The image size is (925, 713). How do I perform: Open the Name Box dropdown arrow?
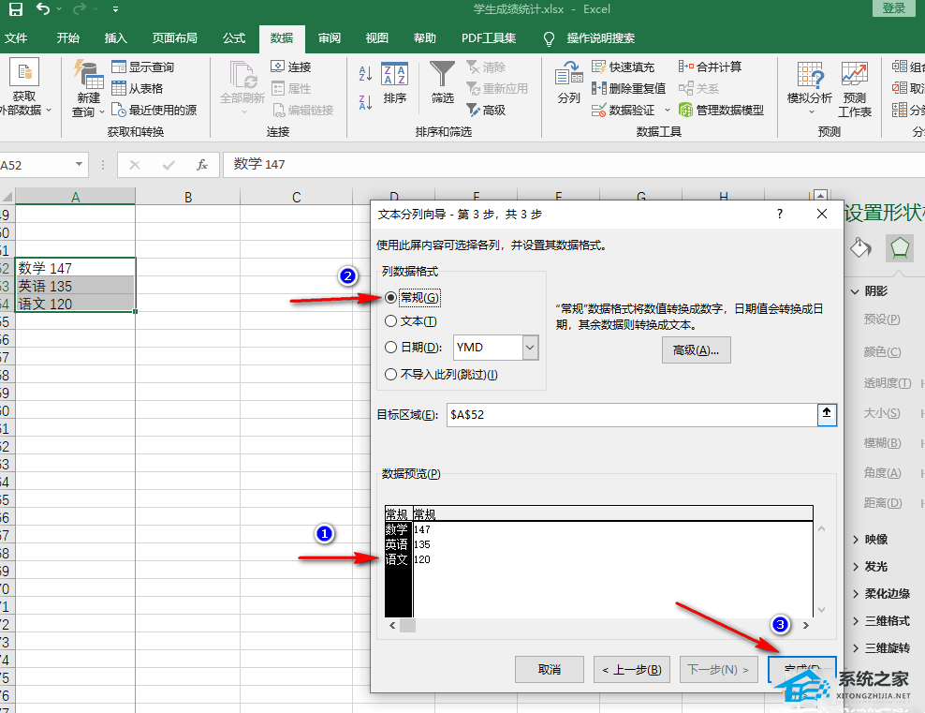(x=79, y=165)
